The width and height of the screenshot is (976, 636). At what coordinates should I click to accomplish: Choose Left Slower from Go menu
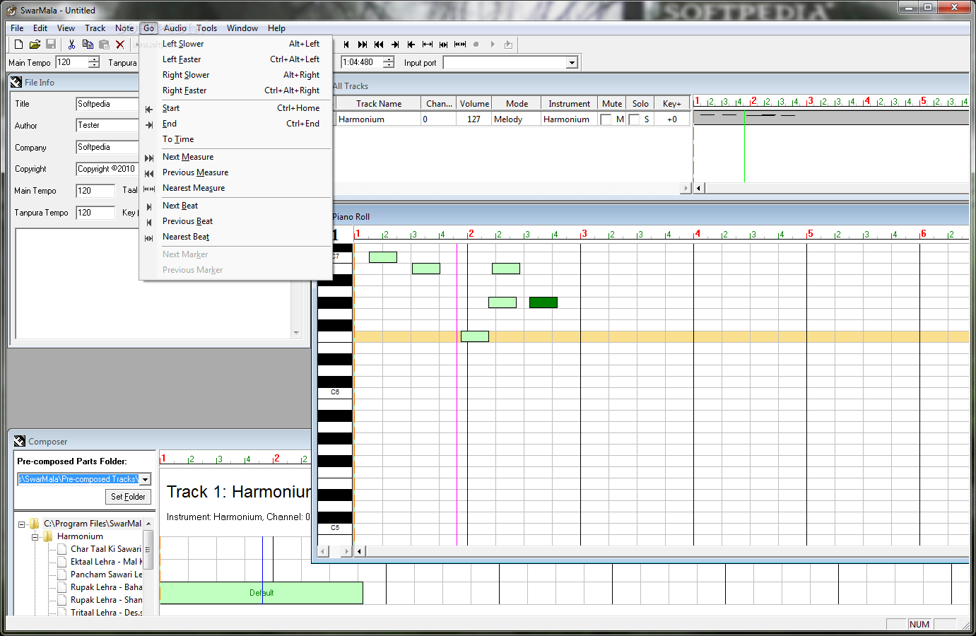click(x=236, y=44)
